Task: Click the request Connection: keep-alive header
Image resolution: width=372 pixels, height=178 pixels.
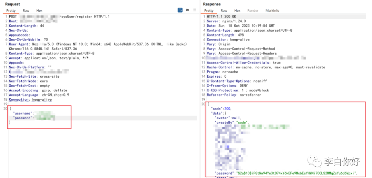Action: (30, 100)
